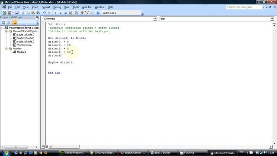
Task: Collapse the Microsoft Excel Objects folder
Action: (6, 31)
